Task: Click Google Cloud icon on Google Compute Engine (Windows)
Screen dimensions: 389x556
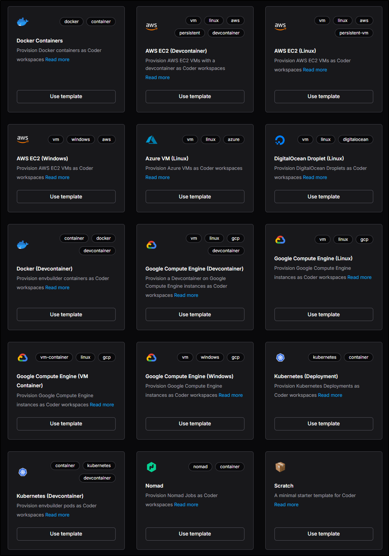Action: coord(152,358)
